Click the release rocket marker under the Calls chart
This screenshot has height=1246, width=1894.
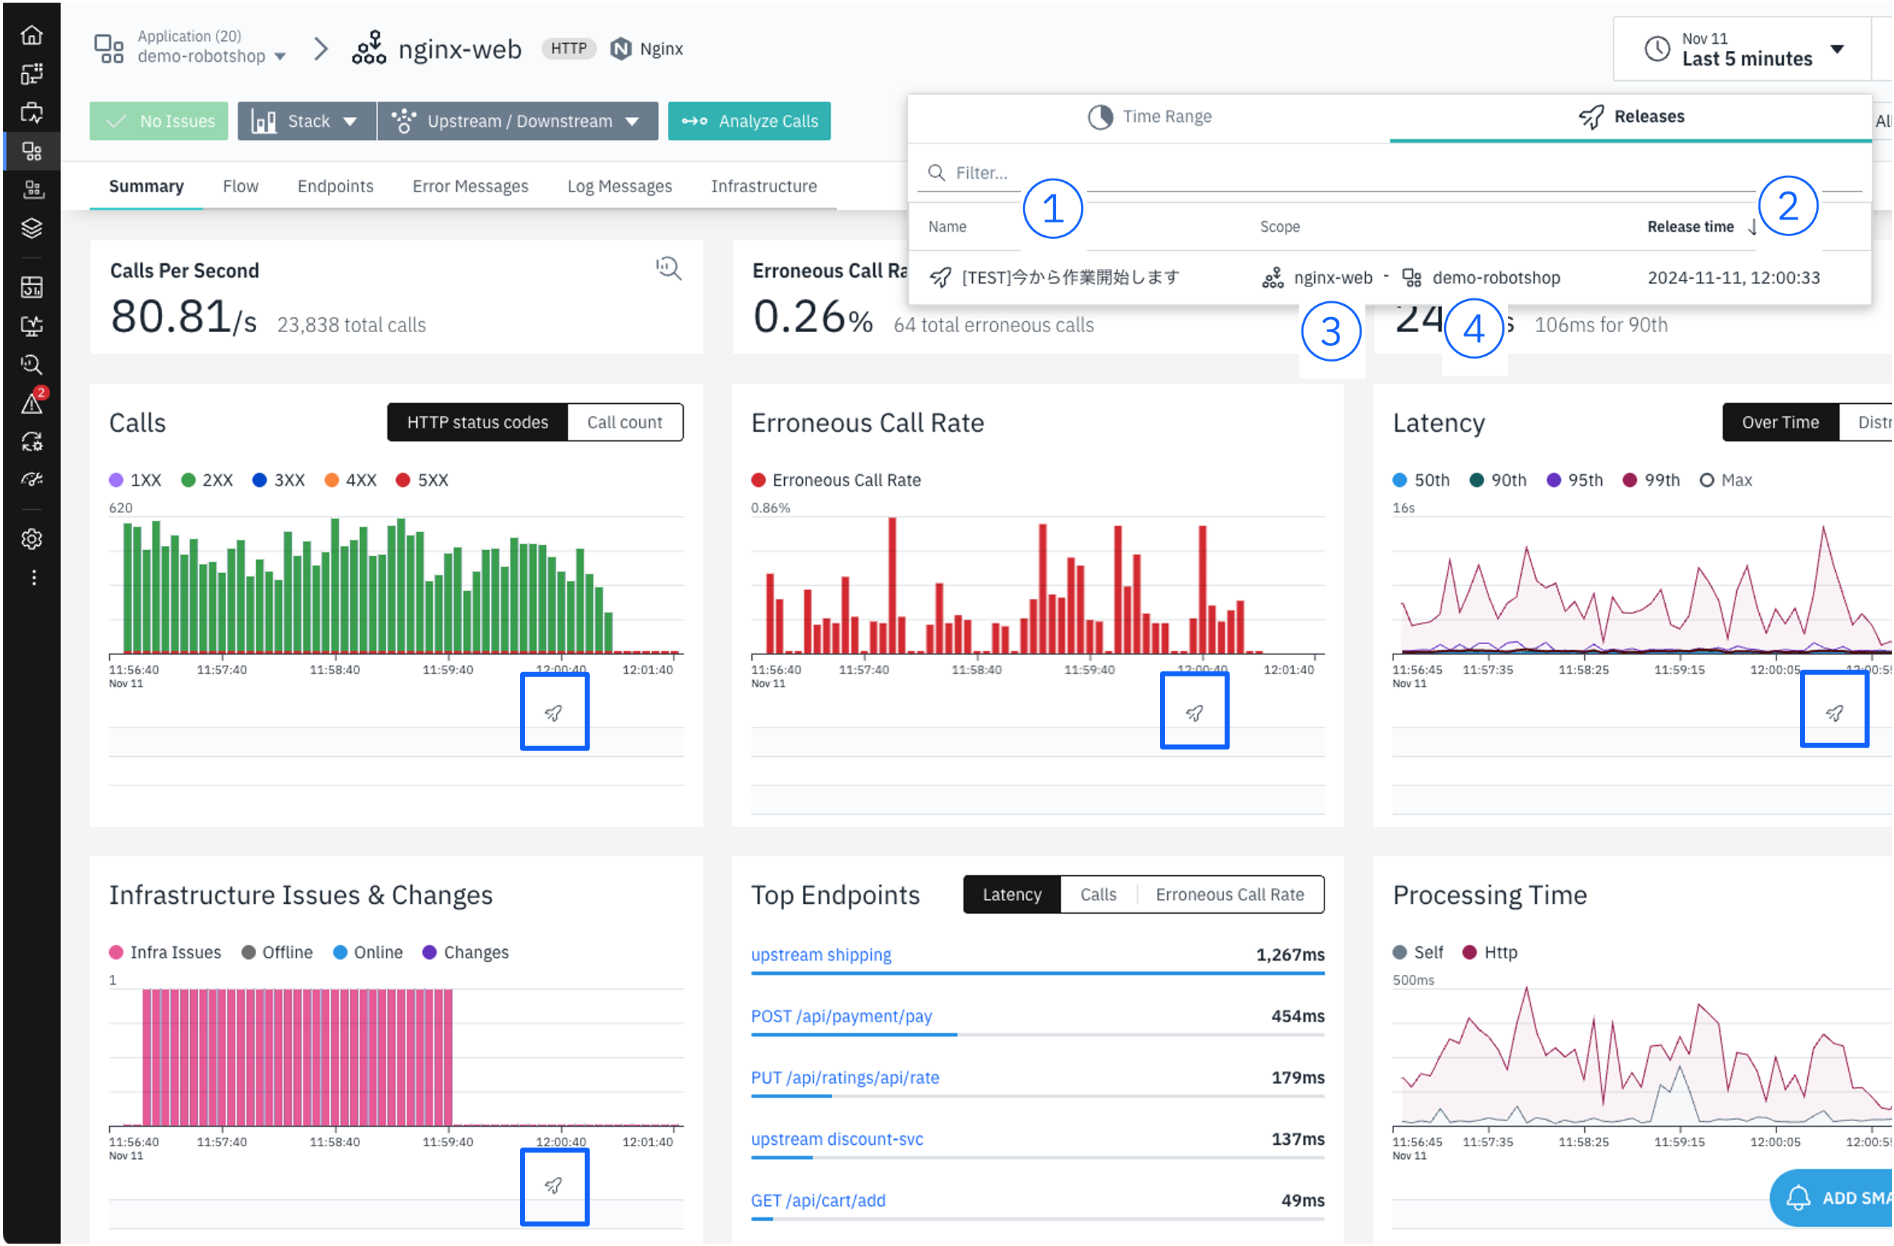point(554,712)
